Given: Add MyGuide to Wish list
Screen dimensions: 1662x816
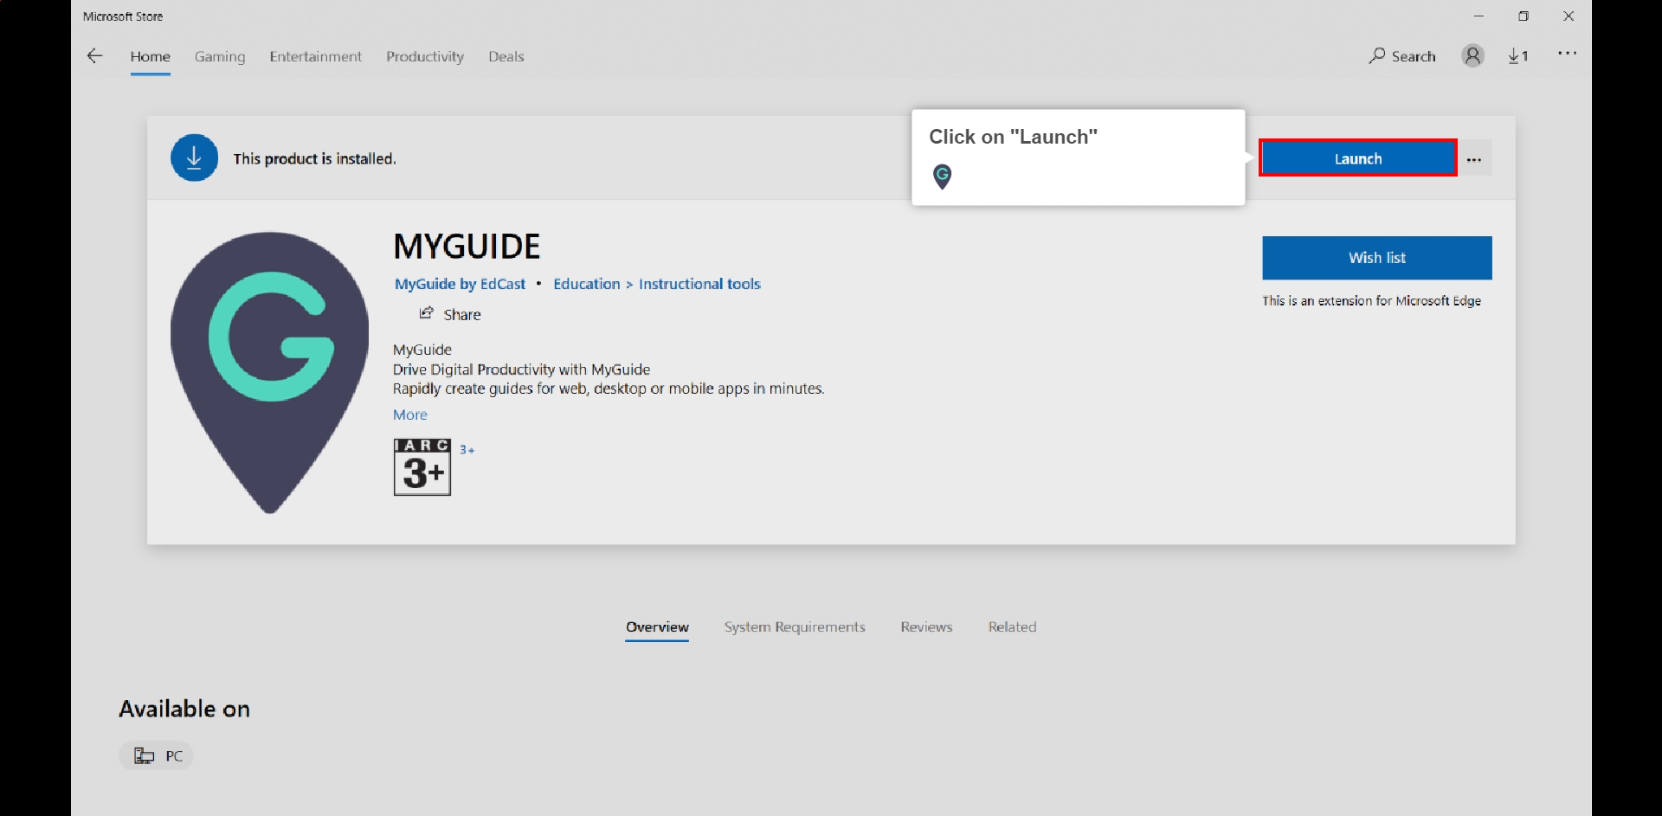Looking at the screenshot, I should click(x=1376, y=258).
